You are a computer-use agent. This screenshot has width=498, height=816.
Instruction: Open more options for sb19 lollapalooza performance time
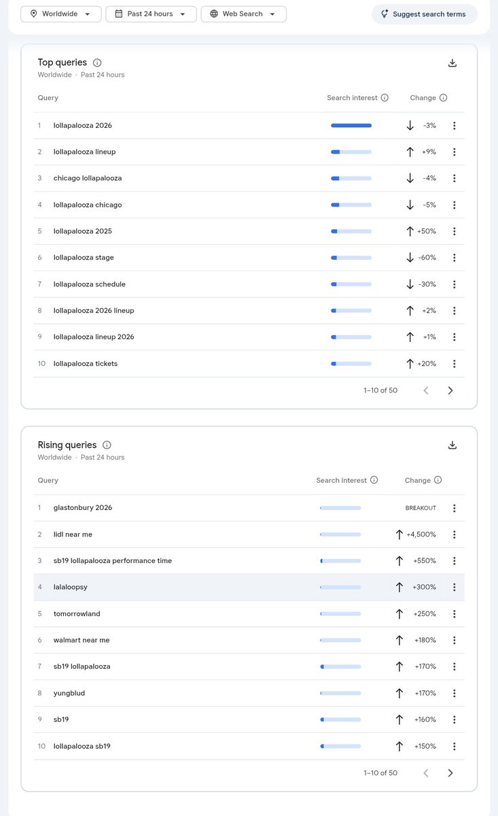point(454,561)
